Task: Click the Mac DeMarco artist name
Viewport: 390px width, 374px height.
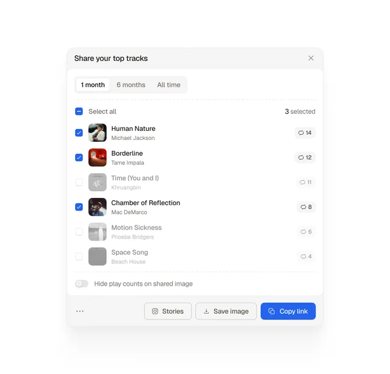Action: 130,212
